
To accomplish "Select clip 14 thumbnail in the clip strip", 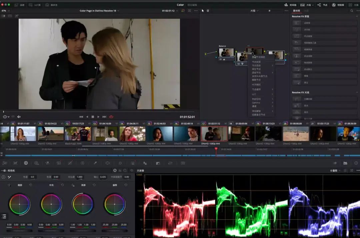I will pyautogui.click(x=132, y=133).
